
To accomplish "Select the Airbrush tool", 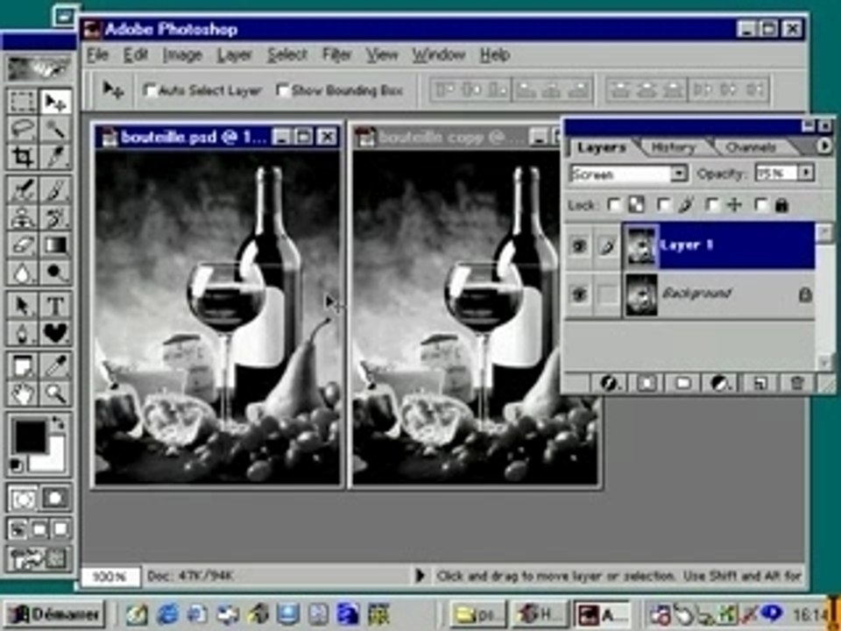I will click(23, 189).
